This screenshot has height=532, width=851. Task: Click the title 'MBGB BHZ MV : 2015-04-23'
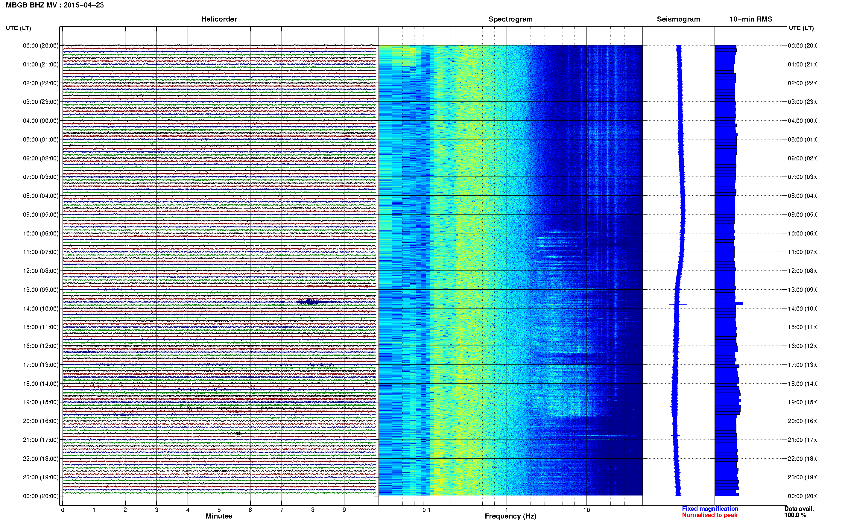[x=54, y=5]
